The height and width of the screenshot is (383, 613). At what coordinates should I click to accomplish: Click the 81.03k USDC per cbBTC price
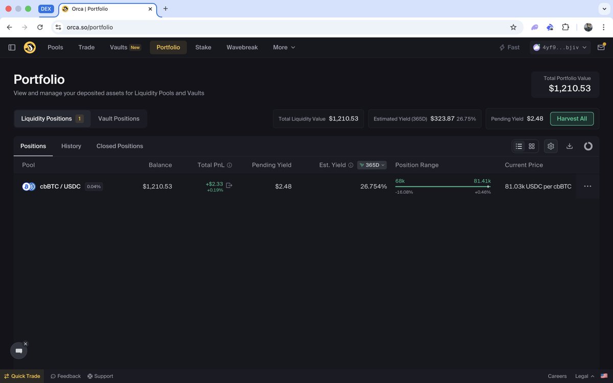538,186
